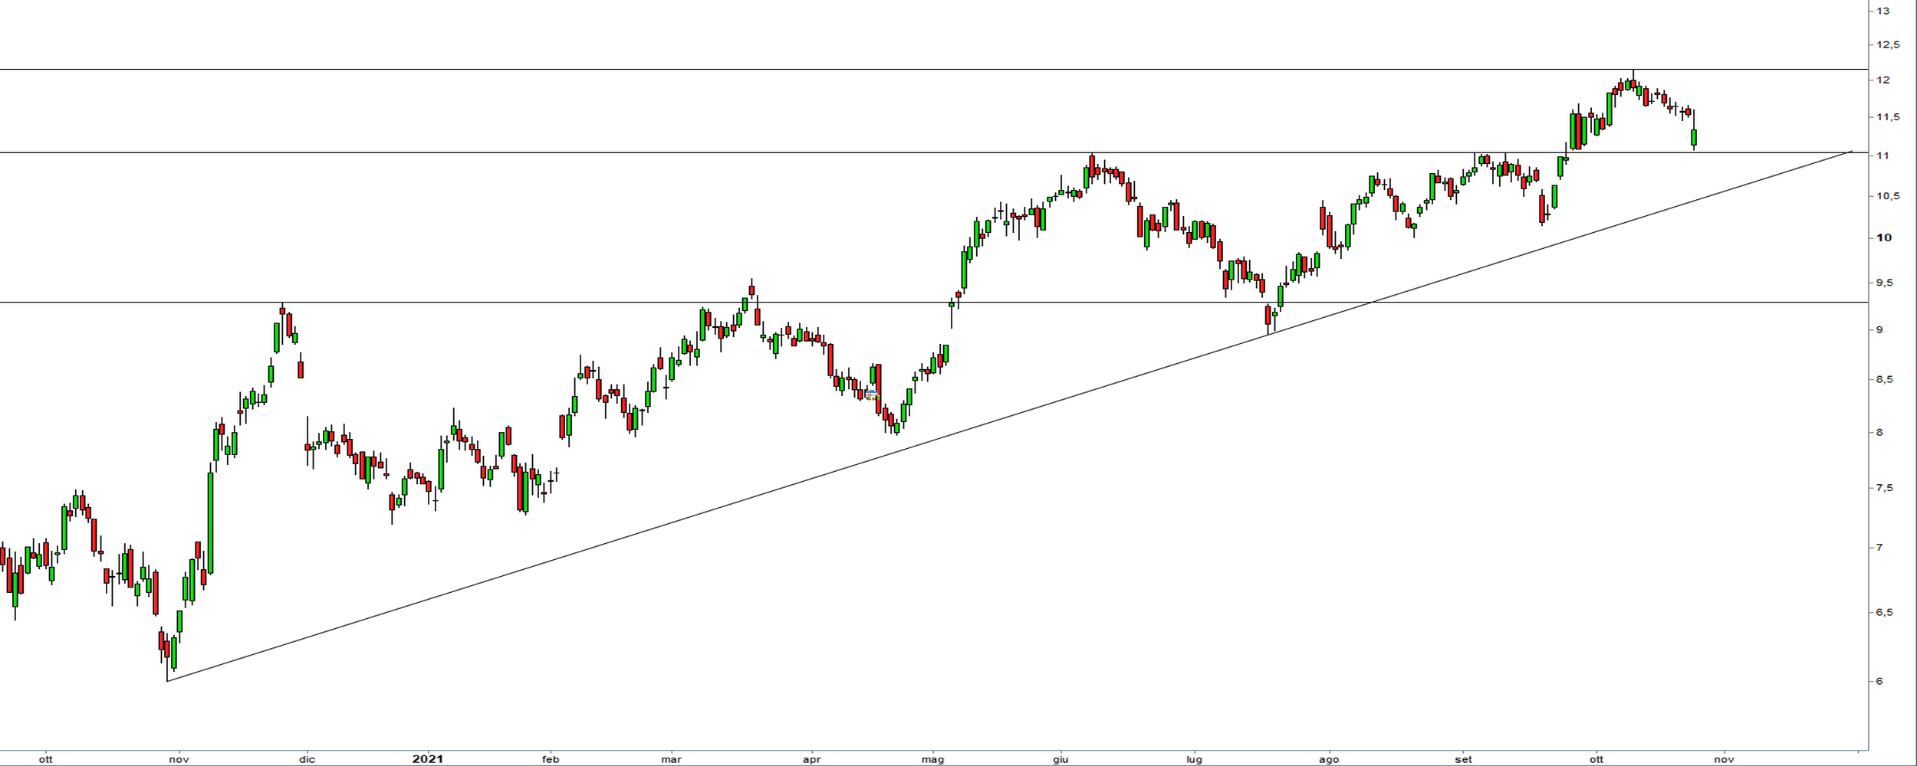Click the apr month label on the time axis
Screen dimensions: 1917x766
(x=811, y=760)
